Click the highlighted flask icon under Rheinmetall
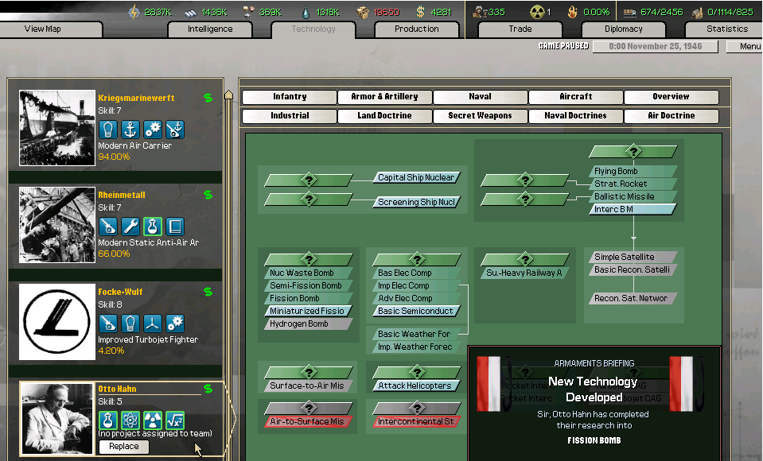Screen dimensions: 763x461 153,227
